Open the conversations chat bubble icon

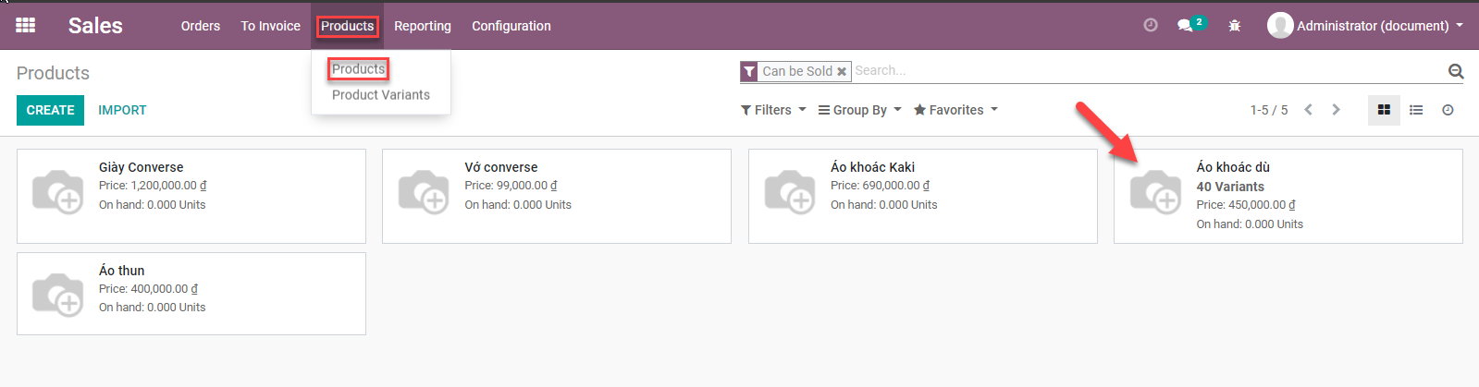pyautogui.click(x=1185, y=26)
